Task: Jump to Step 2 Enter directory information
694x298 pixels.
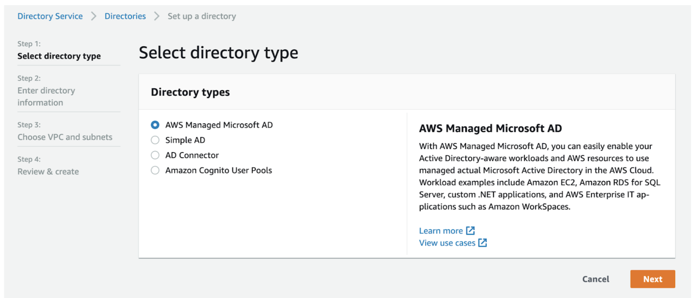Action: [x=46, y=96]
